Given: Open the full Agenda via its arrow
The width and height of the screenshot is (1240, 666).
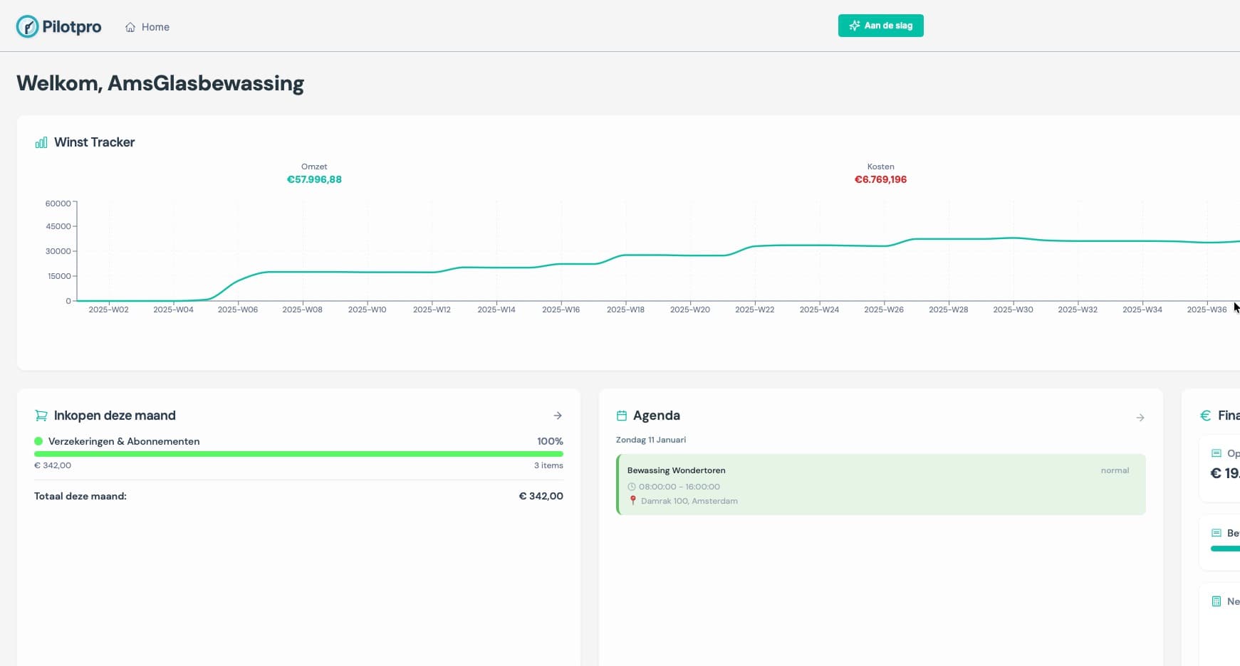Looking at the screenshot, I should click(x=1141, y=417).
